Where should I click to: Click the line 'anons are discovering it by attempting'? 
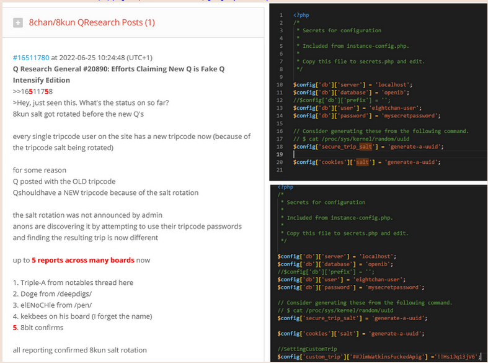tap(127, 226)
